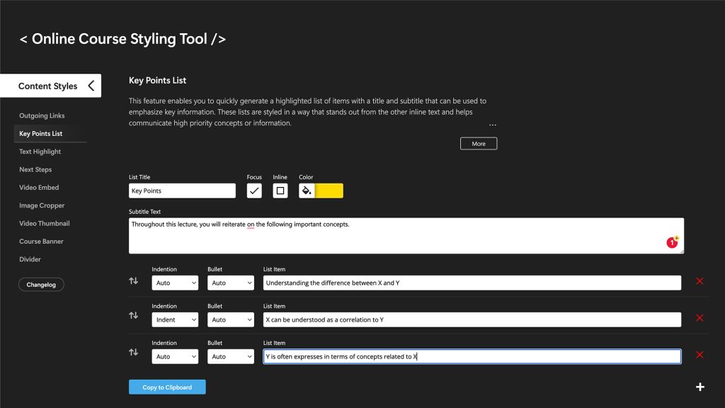Image resolution: width=725 pixels, height=408 pixels.
Task: Expand Indention dropdown for third list item
Action: click(175, 356)
